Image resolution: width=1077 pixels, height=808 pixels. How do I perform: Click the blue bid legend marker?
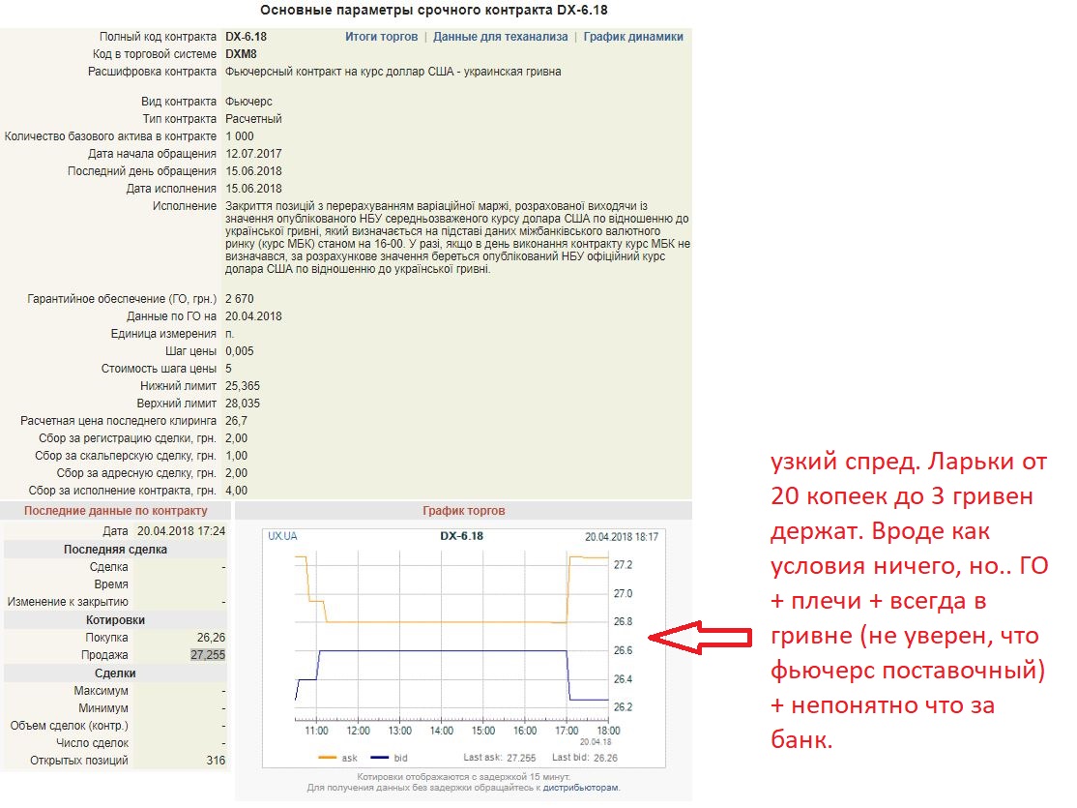coord(379,758)
